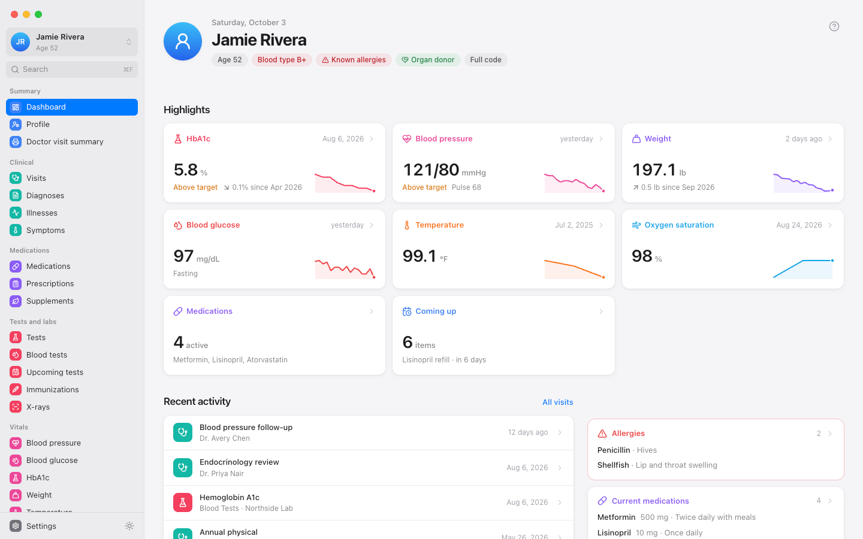Image resolution: width=863 pixels, height=539 pixels.
Task: Go to Medications in the sidebar
Action: coord(72,267)
